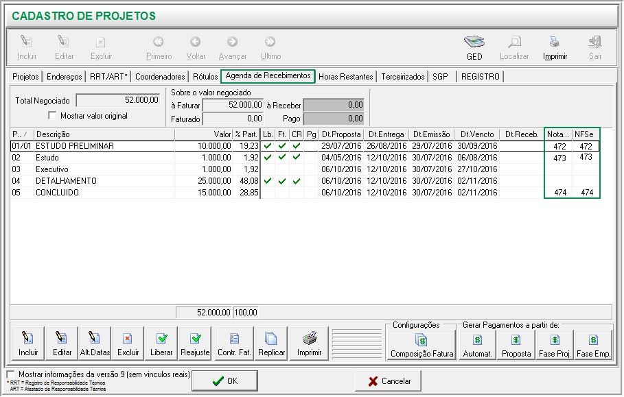Click the Liberar checkmark button
Screen dimensions: 624x397
[x=161, y=344]
